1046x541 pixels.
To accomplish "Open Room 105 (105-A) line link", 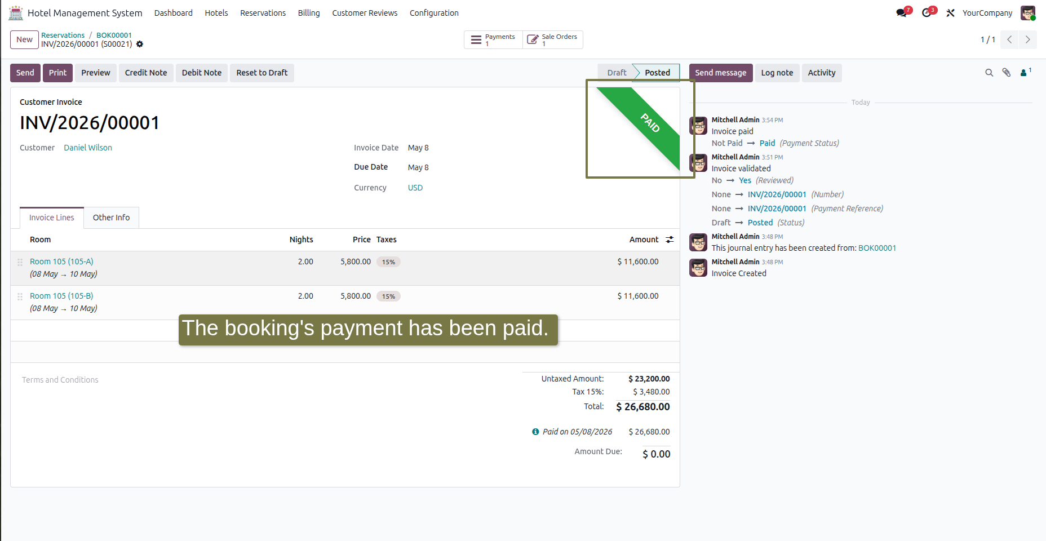I will tap(61, 261).
